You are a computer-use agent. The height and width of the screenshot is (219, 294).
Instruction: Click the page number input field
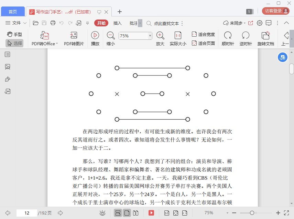tap(27, 213)
